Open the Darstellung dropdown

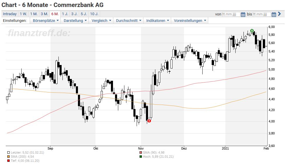click(75, 21)
